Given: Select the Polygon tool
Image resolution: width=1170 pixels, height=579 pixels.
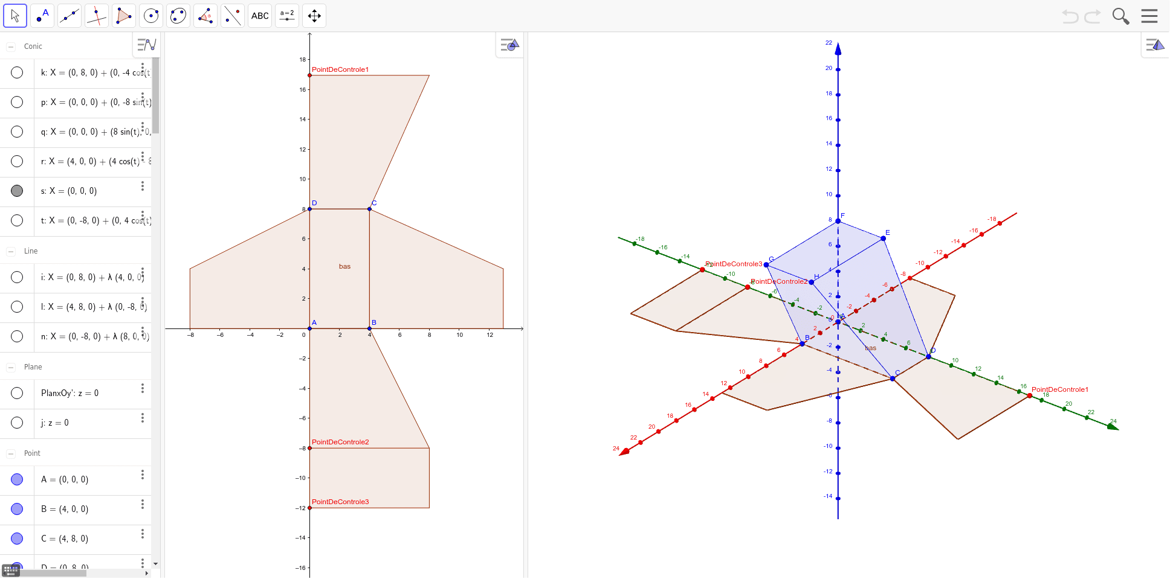Looking at the screenshot, I should (x=123, y=15).
